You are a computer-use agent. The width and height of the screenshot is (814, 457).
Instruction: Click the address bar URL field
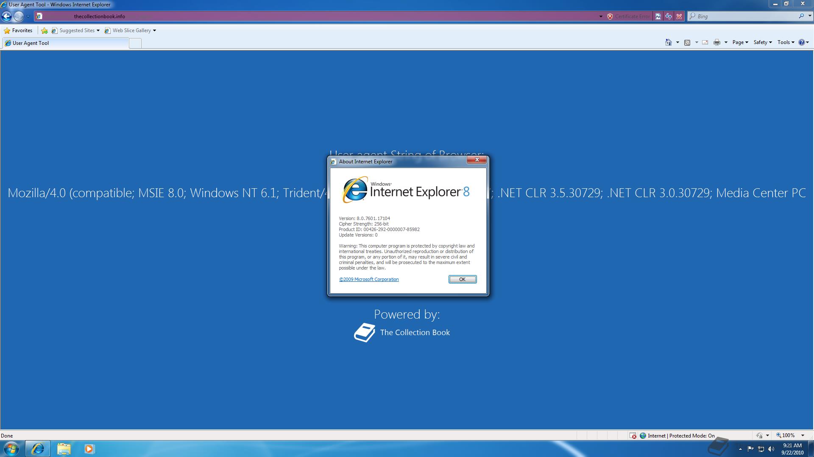click(x=316, y=17)
